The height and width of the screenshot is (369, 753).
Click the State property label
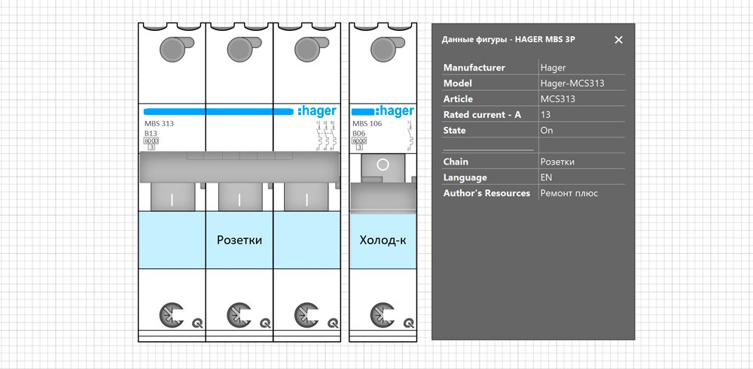point(454,130)
